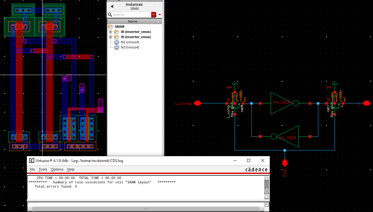
Task: Expand the I9 (inverter_cmos) tree node
Action: tap(111, 37)
